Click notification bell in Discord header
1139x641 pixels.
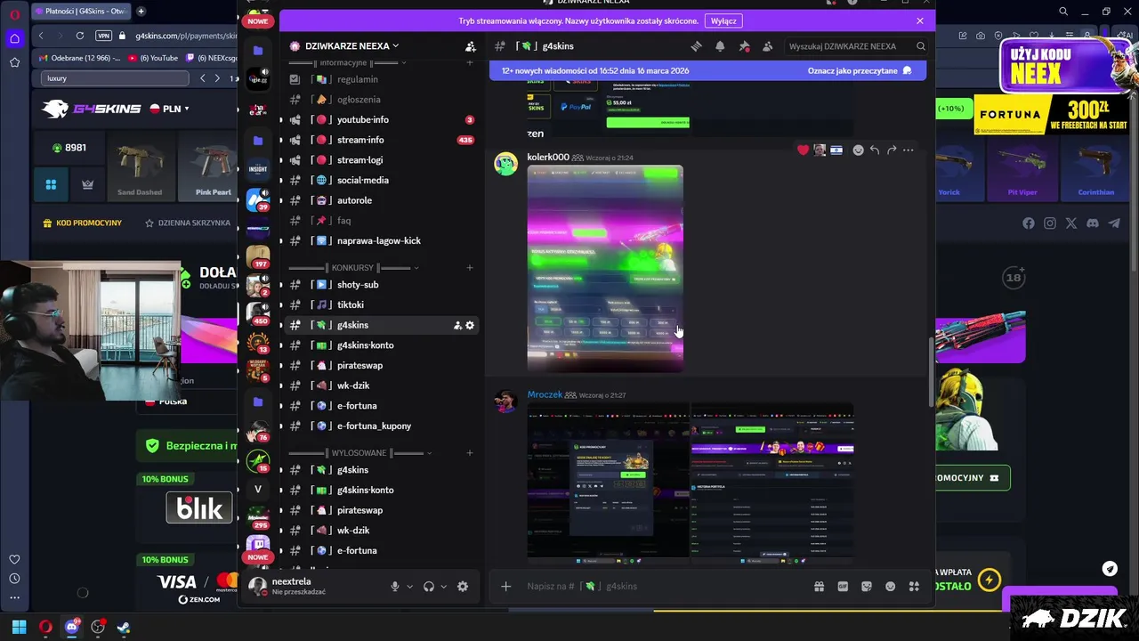(x=720, y=46)
